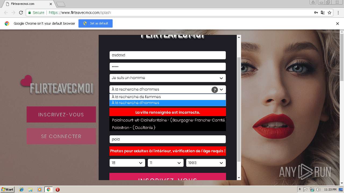
Task: Click the Chrome taskbar icon
Action: point(48,190)
